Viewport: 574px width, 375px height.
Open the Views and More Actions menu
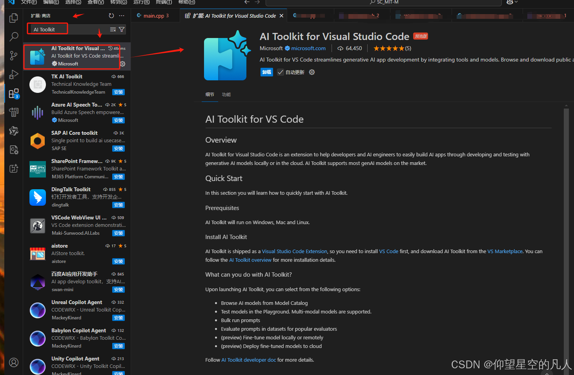(122, 16)
